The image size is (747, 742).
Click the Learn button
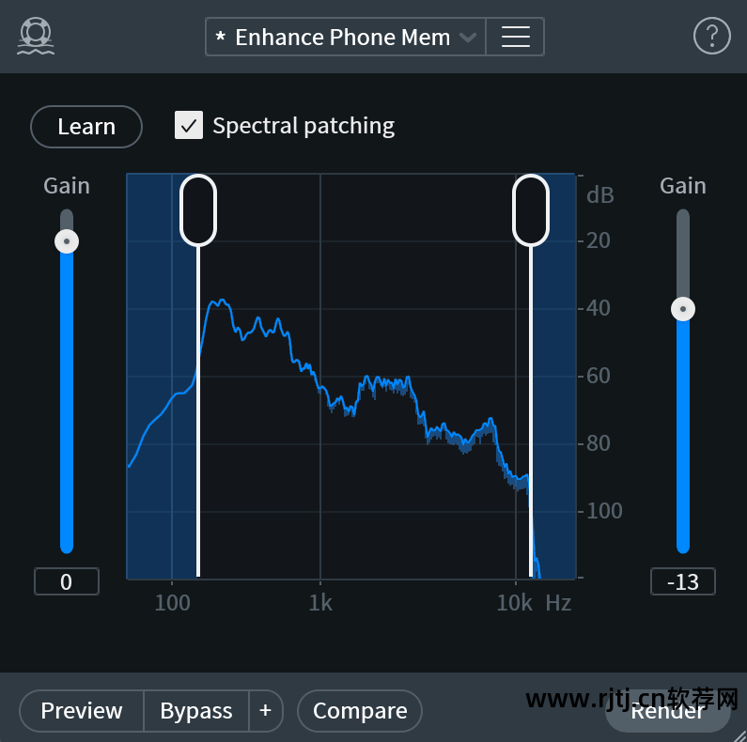coord(86,127)
